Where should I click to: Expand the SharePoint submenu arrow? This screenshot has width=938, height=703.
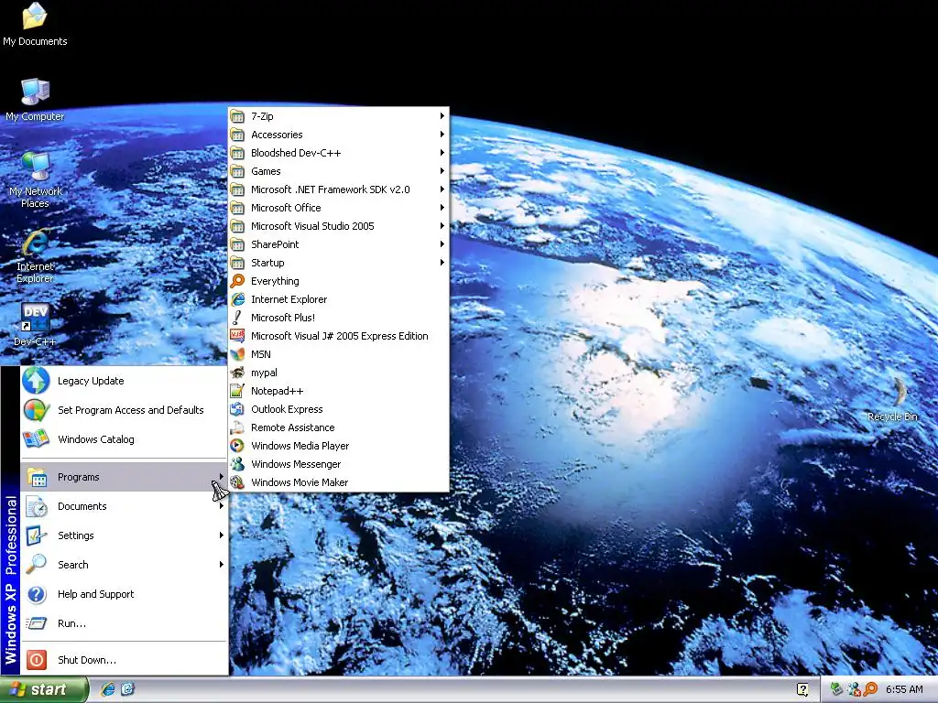442,243
